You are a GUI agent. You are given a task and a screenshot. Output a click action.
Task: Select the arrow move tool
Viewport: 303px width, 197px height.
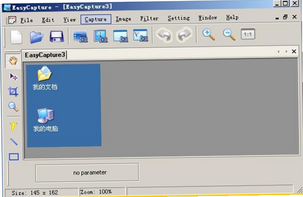(x=14, y=77)
